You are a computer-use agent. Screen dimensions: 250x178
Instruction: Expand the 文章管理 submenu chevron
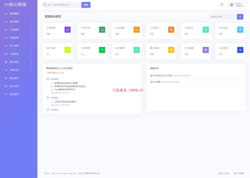coord(32,54)
